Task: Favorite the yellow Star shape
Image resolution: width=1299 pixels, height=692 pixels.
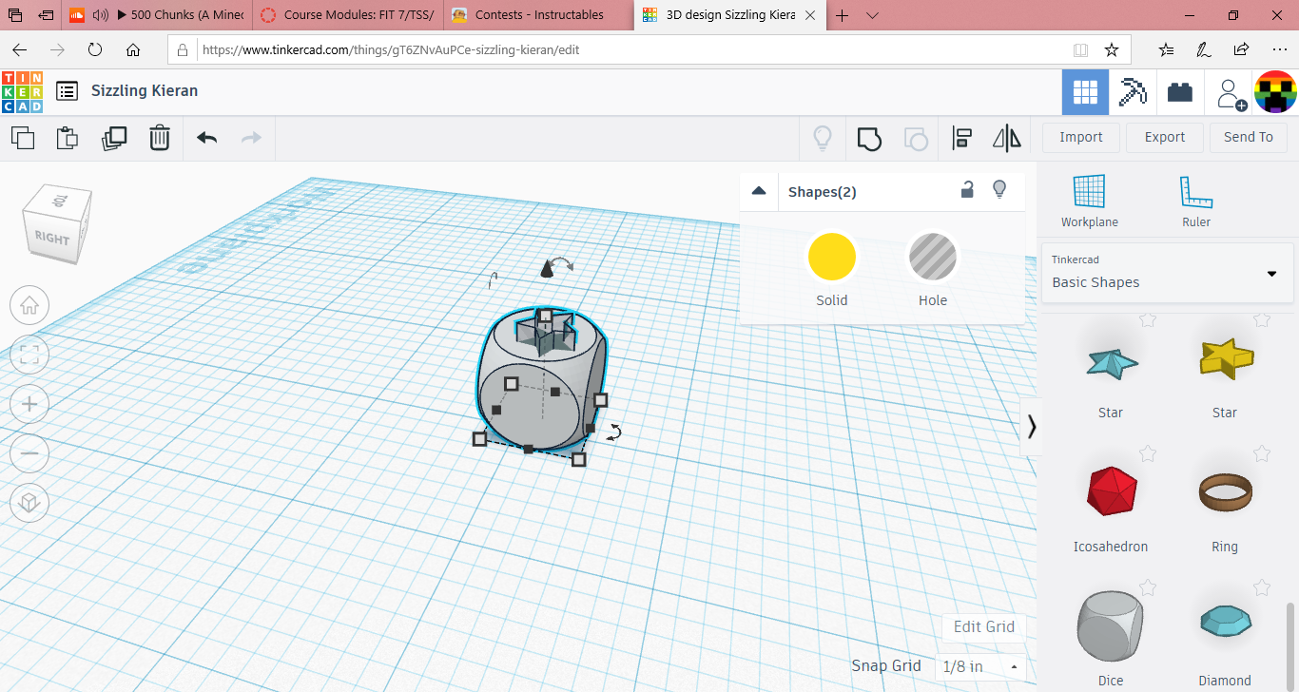Action: [x=1262, y=320]
